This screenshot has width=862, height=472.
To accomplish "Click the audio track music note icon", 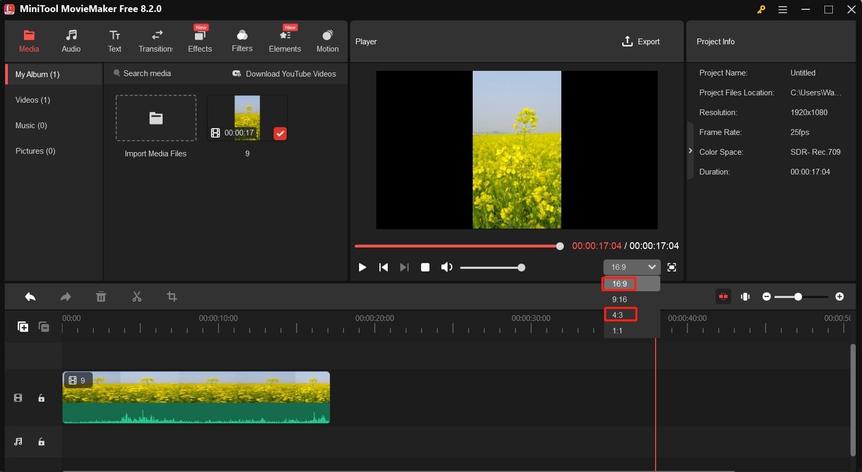I will tap(18, 442).
